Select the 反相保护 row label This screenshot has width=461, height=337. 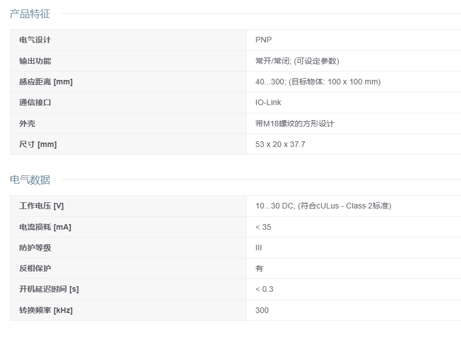pos(35,268)
